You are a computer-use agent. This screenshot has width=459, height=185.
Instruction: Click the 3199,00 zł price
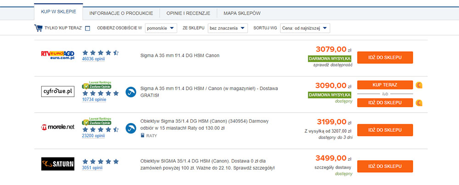(334, 122)
